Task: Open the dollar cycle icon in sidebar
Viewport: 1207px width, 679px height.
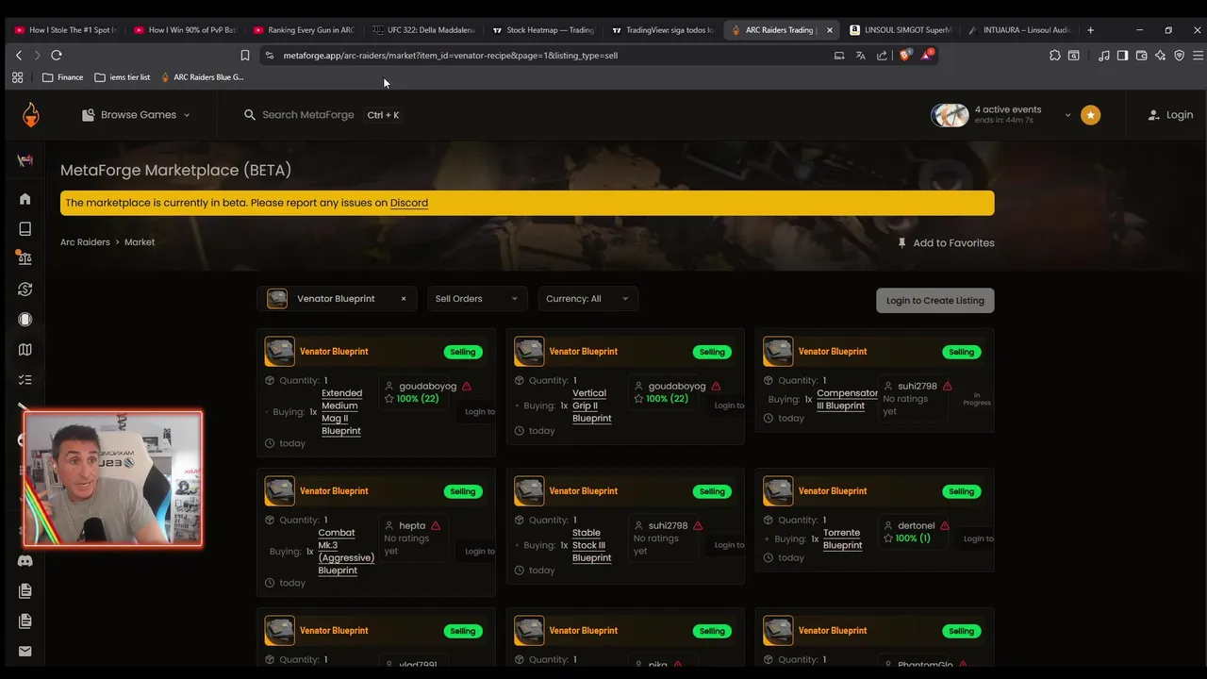Action: 25,290
